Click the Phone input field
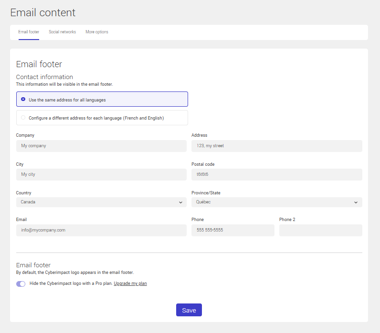Screen dimensions: 380x333 pos(233,230)
